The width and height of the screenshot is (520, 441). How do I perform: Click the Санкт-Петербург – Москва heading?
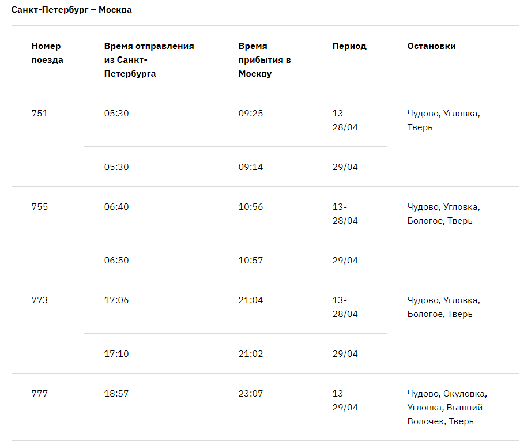pyautogui.click(x=71, y=10)
